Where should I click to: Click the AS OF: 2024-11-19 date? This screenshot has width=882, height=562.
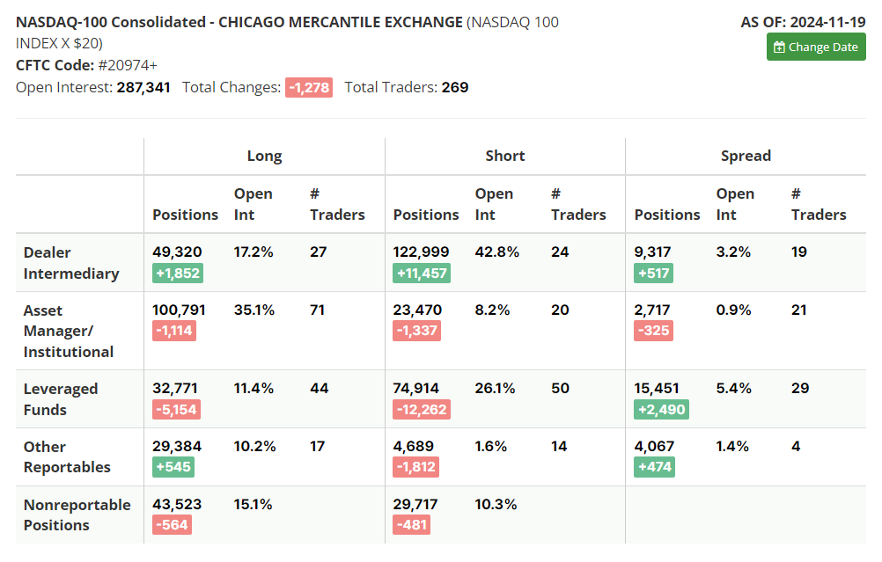[x=803, y=23]
